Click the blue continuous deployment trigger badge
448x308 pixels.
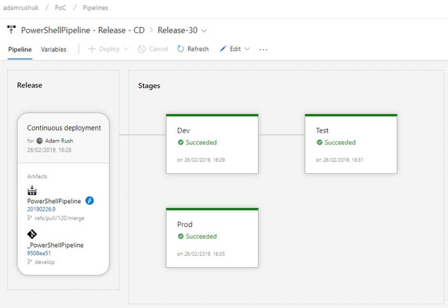pos(90,201)
